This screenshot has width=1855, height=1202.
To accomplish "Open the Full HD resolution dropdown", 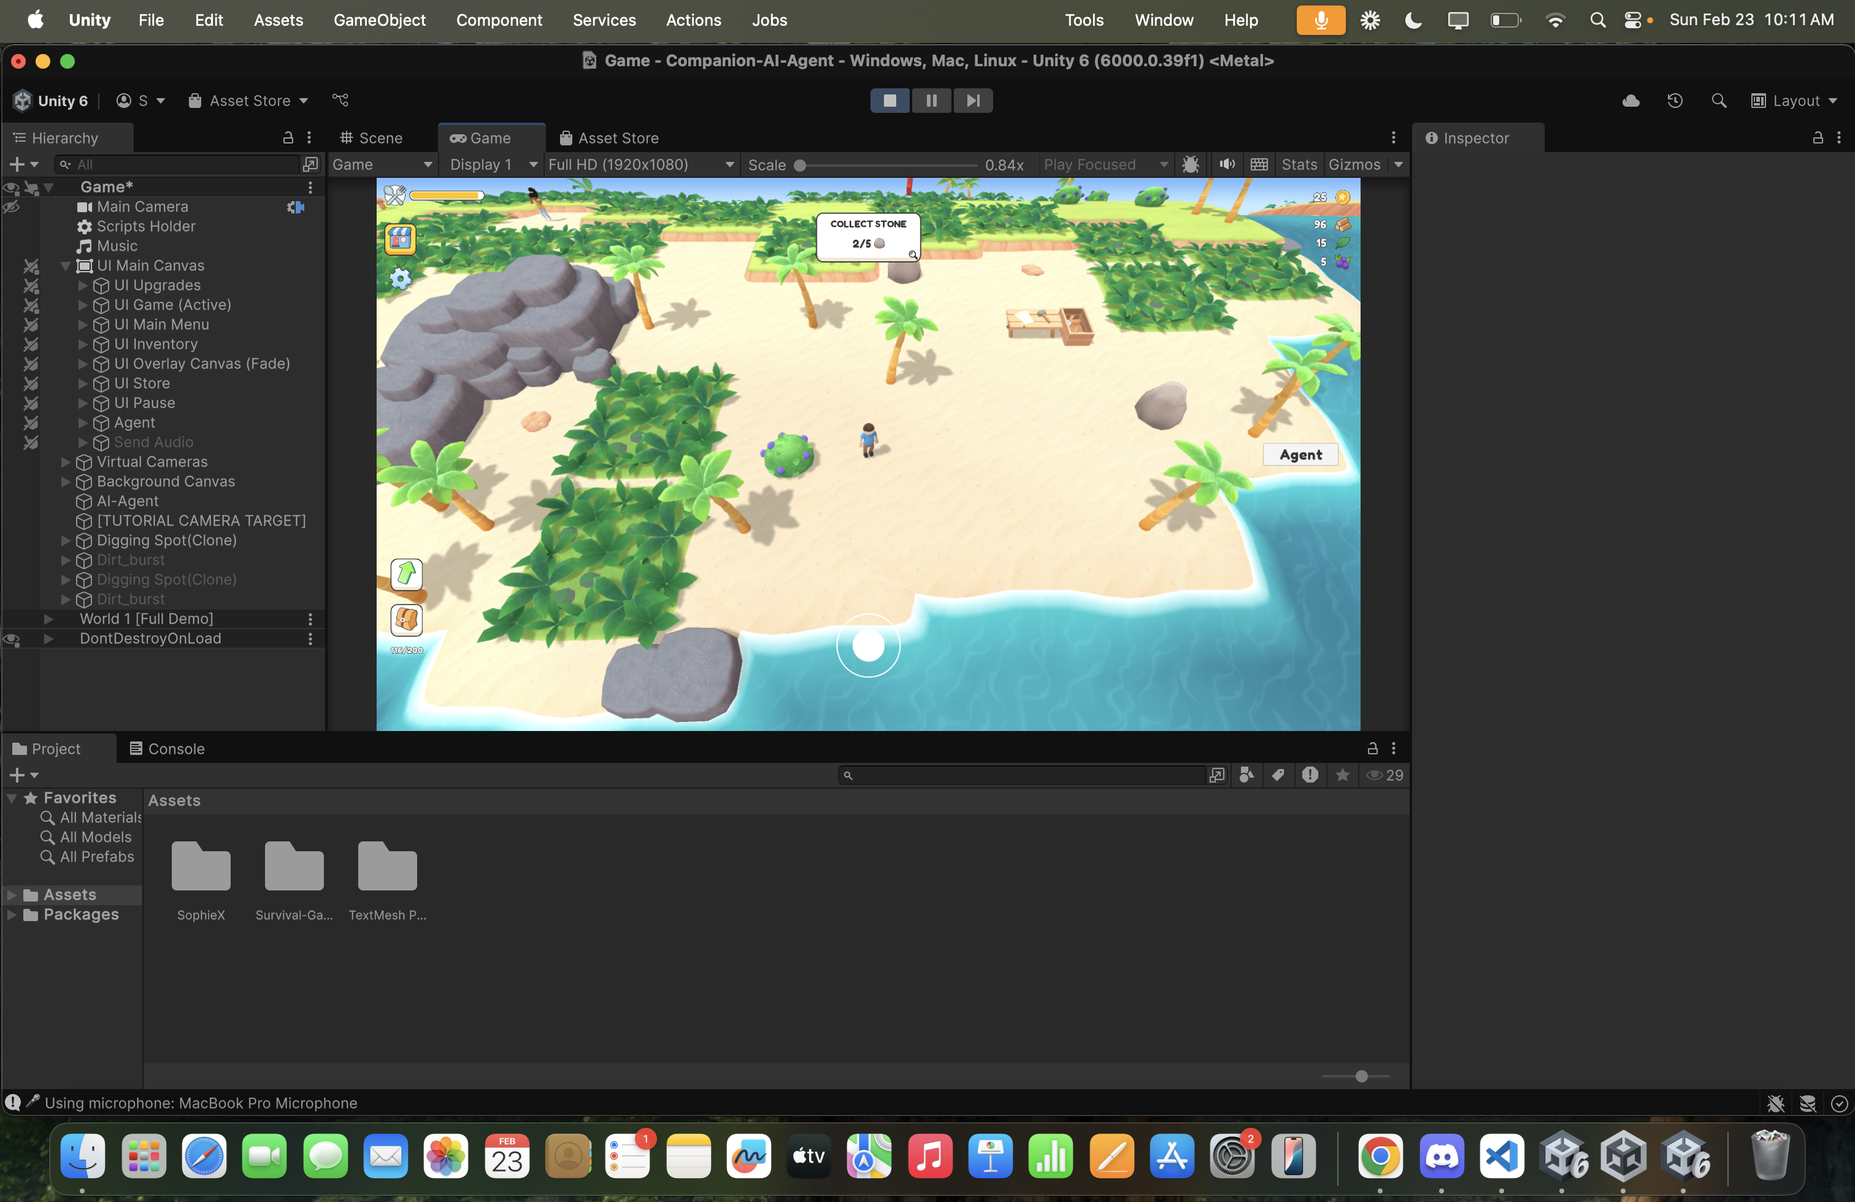I will coord(640,164).
